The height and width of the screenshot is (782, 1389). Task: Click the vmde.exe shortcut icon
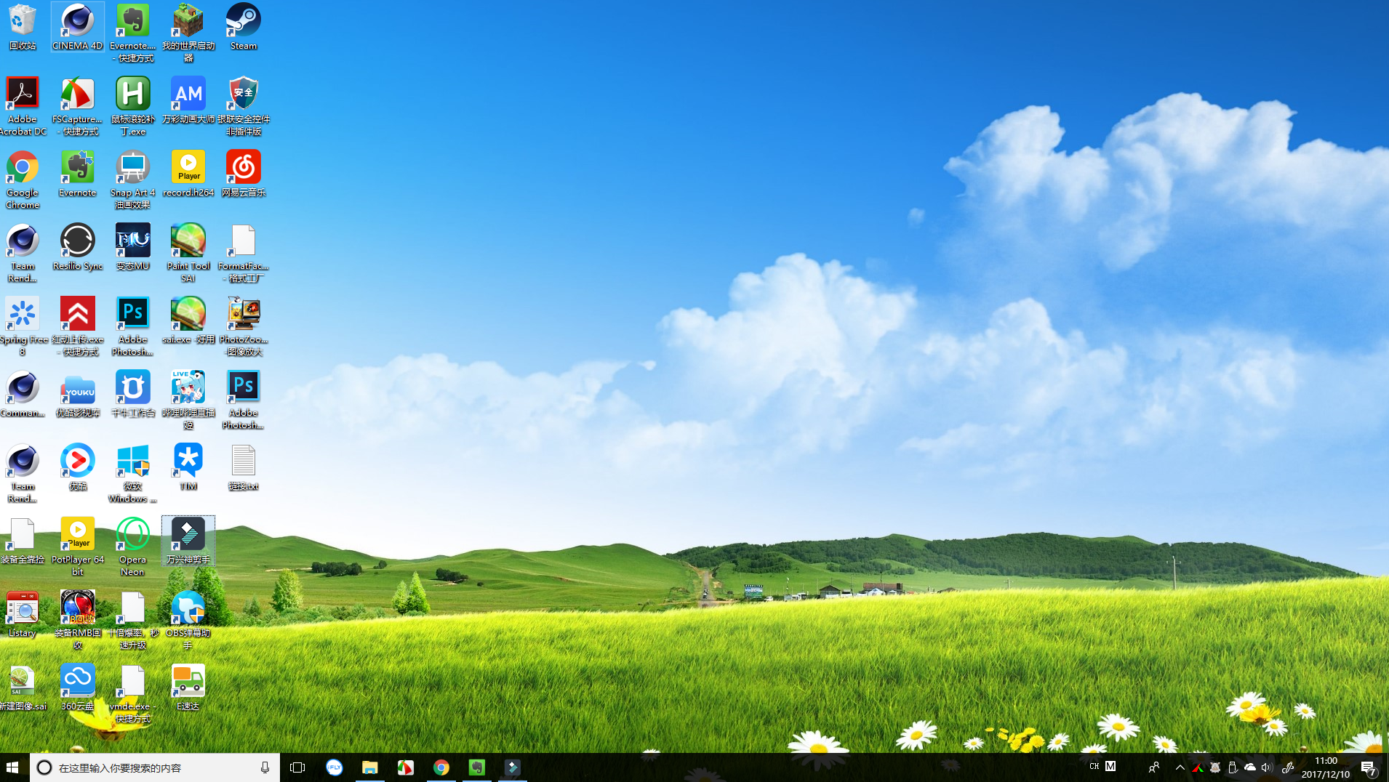click(133, 694)
